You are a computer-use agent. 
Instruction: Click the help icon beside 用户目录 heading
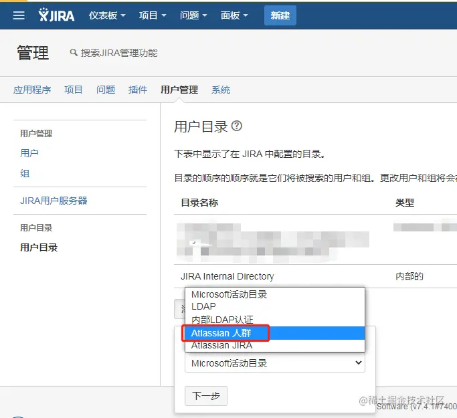pyautogui.click(x=237, y=126)
